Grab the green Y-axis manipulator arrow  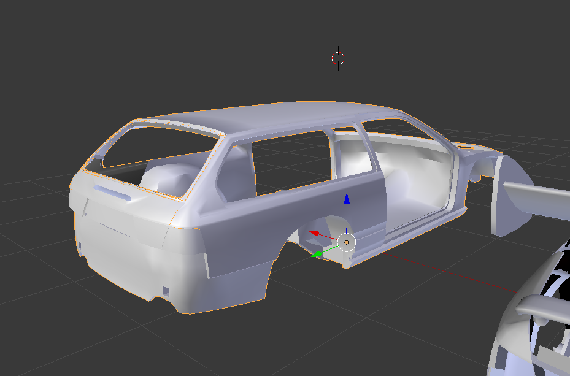(317, 254)
